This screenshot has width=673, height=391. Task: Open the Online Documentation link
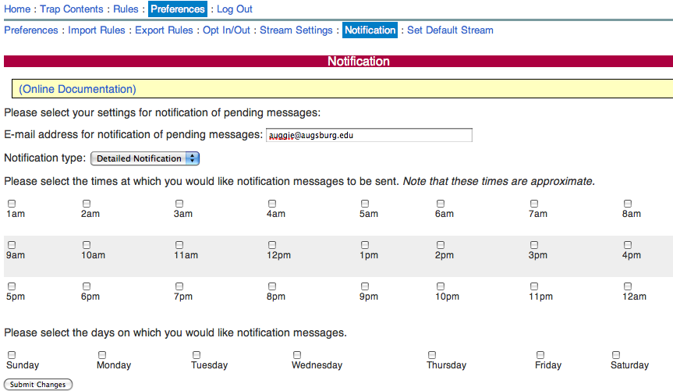pos(77,89)
